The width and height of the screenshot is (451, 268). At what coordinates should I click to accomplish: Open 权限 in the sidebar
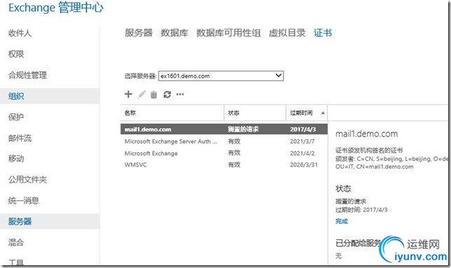click(x=16, y=54)
